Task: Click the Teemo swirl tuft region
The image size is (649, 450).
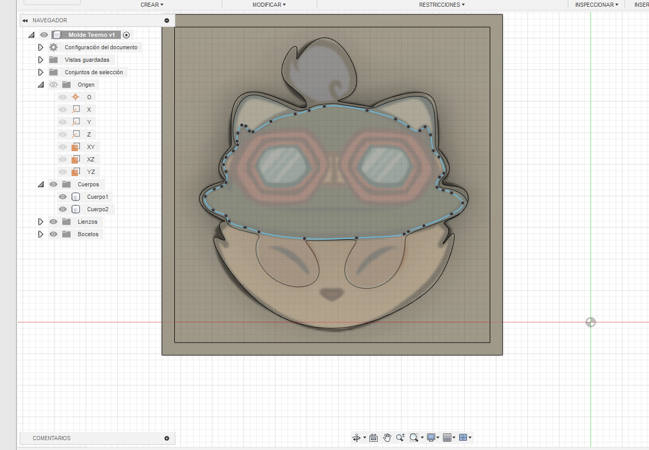Action: [x=319, y=73]
